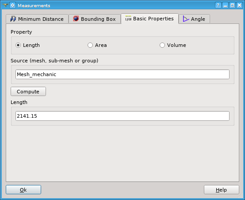Click the Length result field showing 2141.15
Viewport: 245px width, 200px height.
click(x=122, y=116)
